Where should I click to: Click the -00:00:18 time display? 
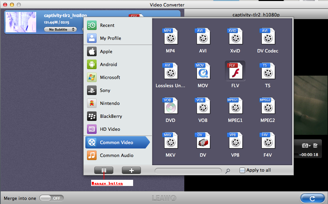click(309, 155)
